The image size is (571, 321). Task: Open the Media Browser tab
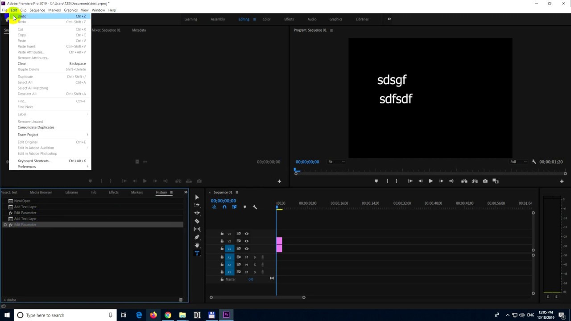pos(41,193)
